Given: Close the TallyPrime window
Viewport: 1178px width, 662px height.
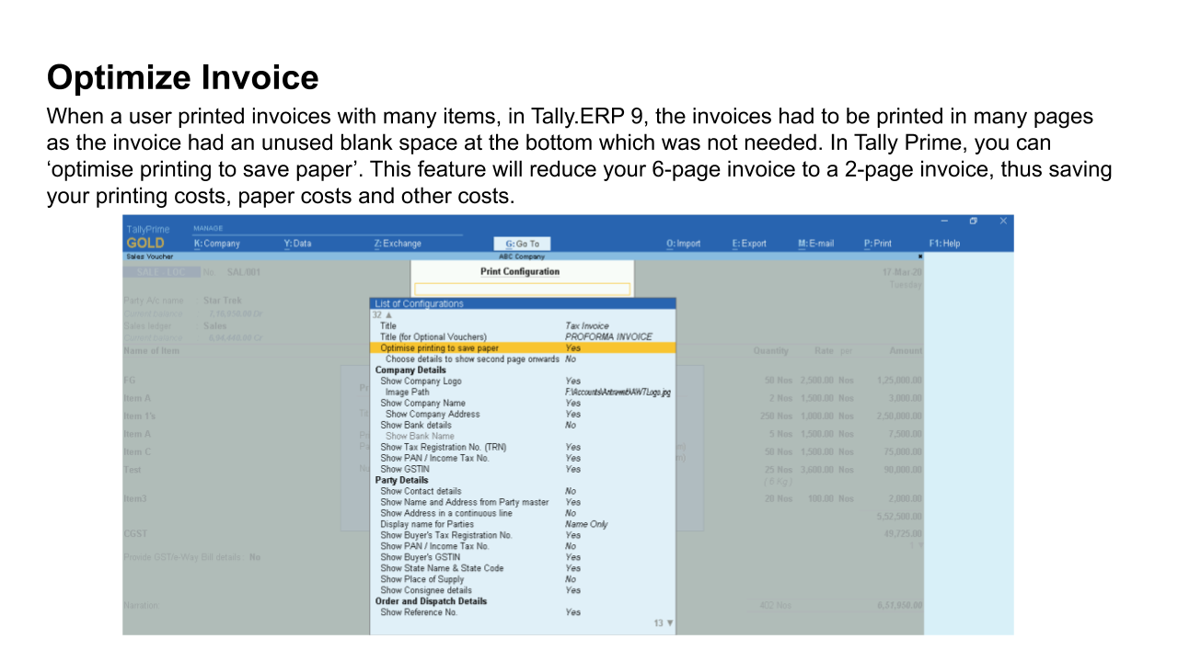Looking at the screenshot, I should (1003, 221).
